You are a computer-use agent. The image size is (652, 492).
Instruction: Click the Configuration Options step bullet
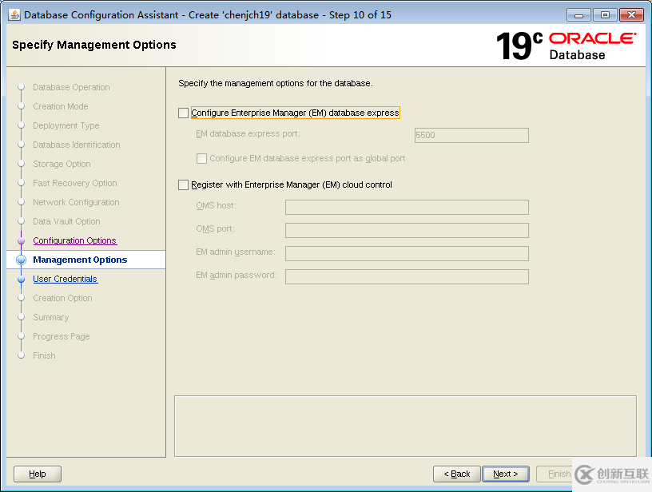click(22, 241)
